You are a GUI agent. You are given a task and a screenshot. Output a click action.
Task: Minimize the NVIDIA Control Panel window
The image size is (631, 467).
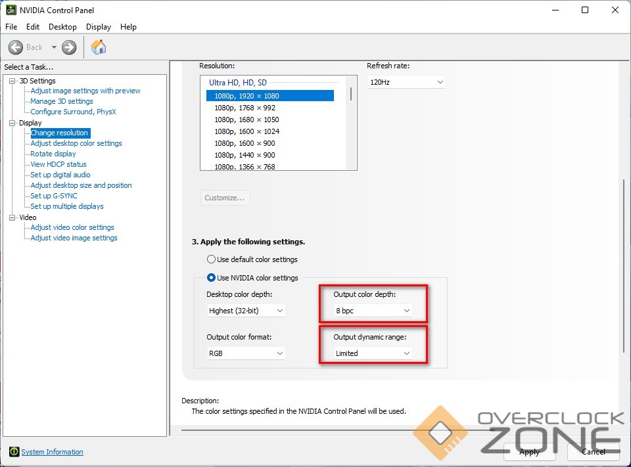pos(555,10)
